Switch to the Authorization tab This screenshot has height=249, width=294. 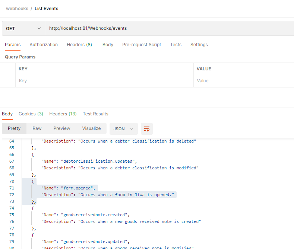44,45
